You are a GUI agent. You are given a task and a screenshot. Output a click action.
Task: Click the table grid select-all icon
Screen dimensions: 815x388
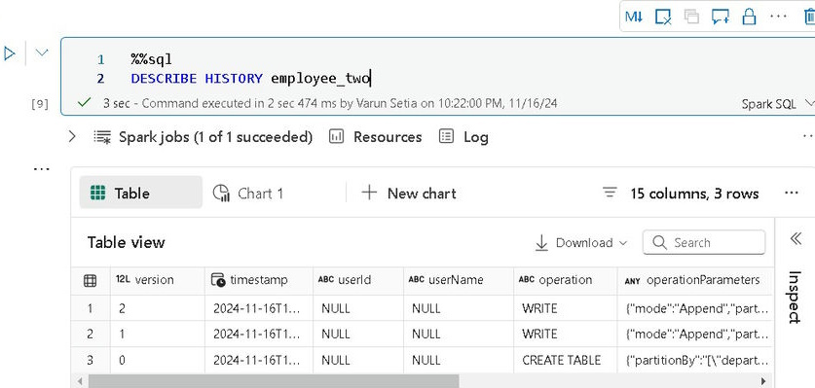coord(90,281)
